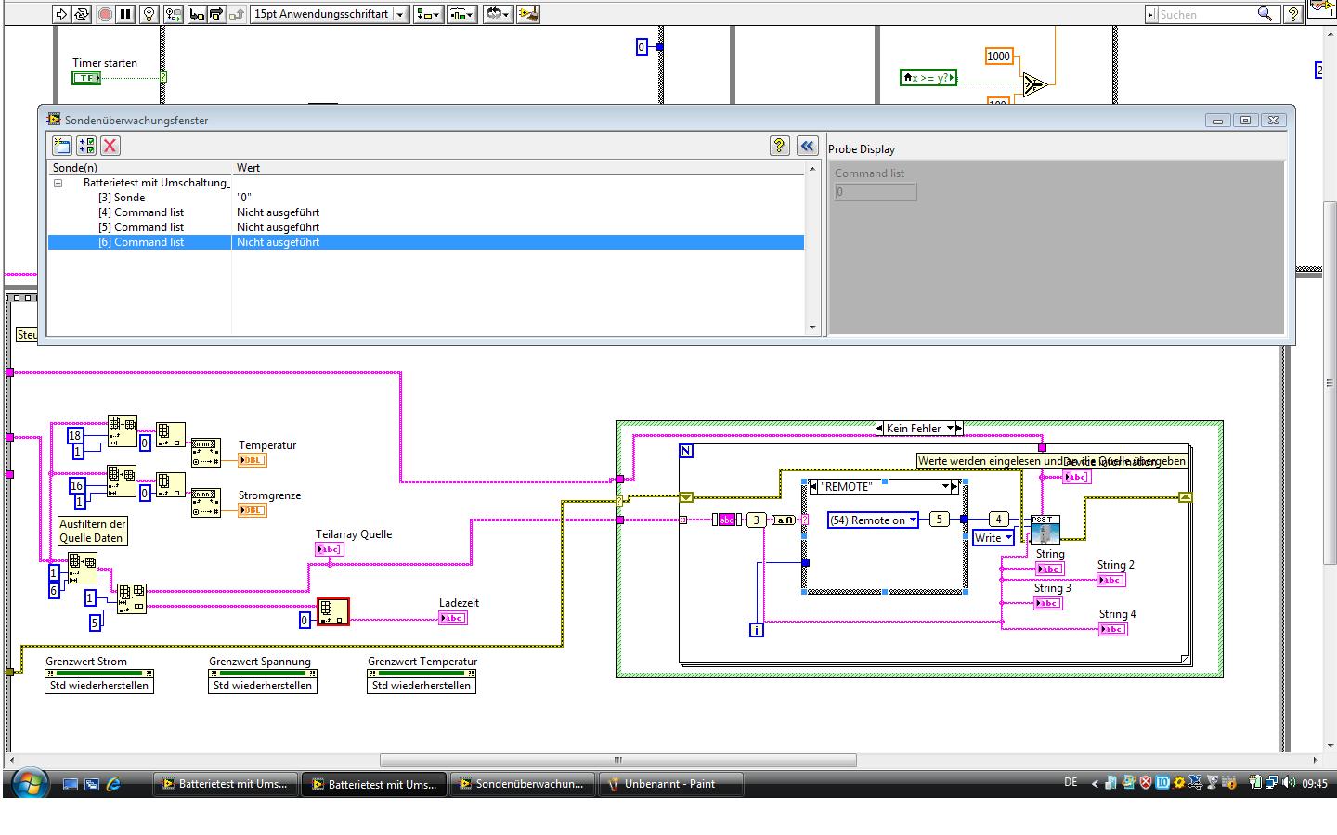The image size is (1337, 835).
Task: Pause execution with the Pause button
Action: (x=125, y=14)
